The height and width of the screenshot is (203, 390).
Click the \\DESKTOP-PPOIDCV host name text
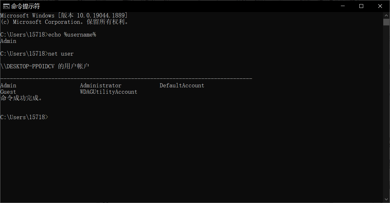pyautogui.click(x=27, y=66)
